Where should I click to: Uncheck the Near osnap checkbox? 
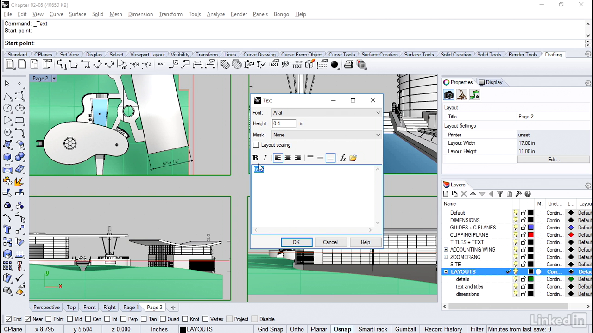pos(28,319)
